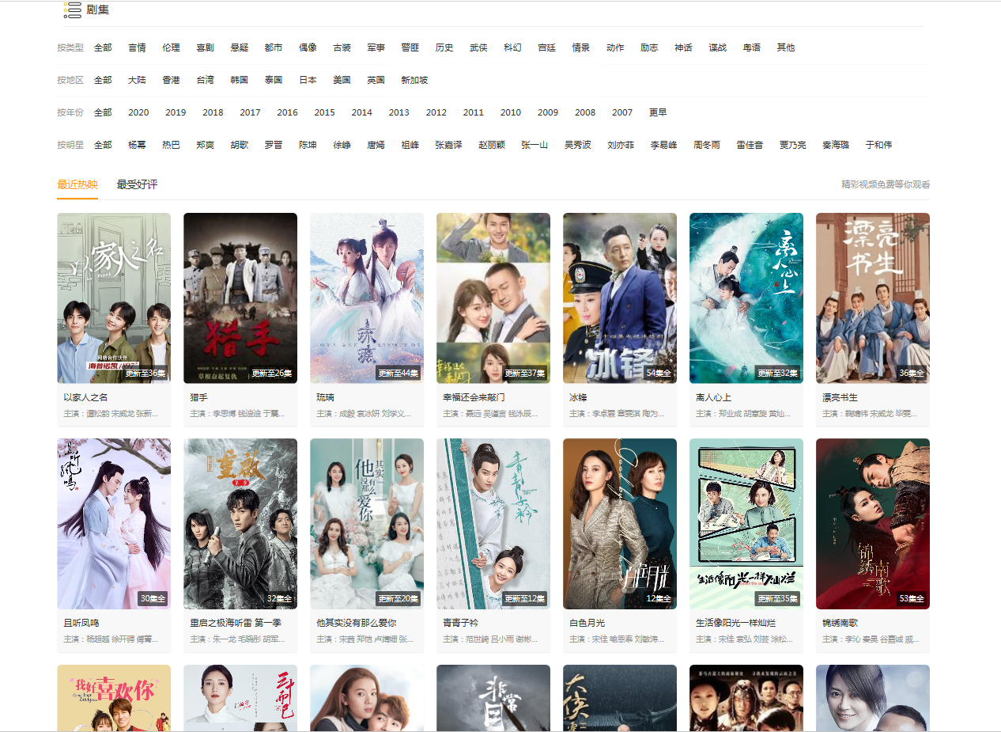Click the 白色月光 title text
This screenshot has width=1001, height=732.
(x=587, y=623)
